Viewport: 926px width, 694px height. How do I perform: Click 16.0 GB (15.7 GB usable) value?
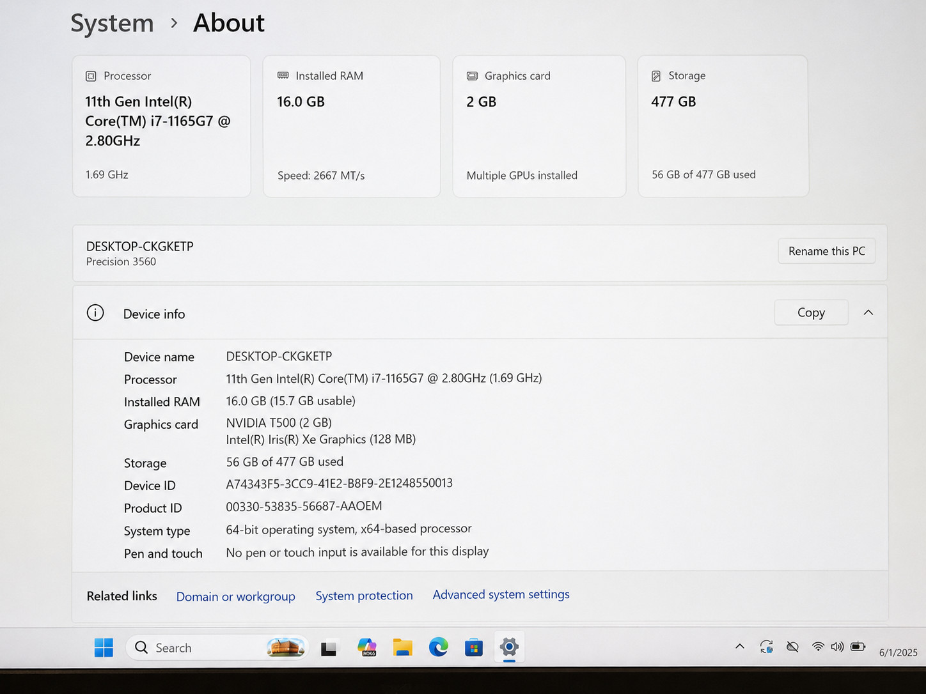290,401
